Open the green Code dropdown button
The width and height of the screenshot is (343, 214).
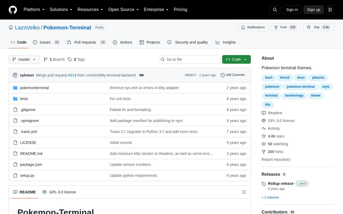point(236,59)
